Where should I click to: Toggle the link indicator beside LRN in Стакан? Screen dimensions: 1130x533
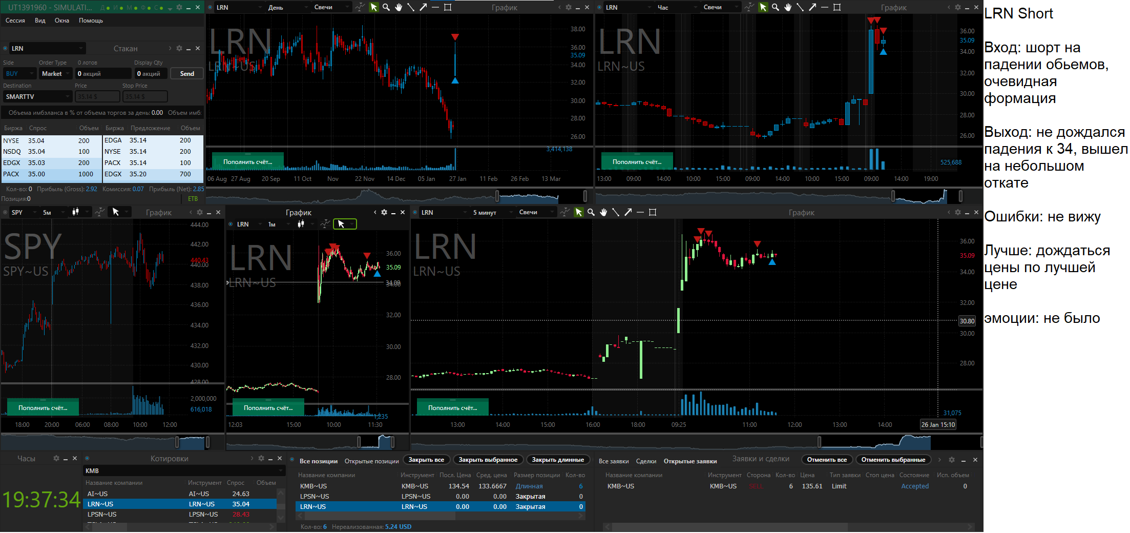coord(5,48)
